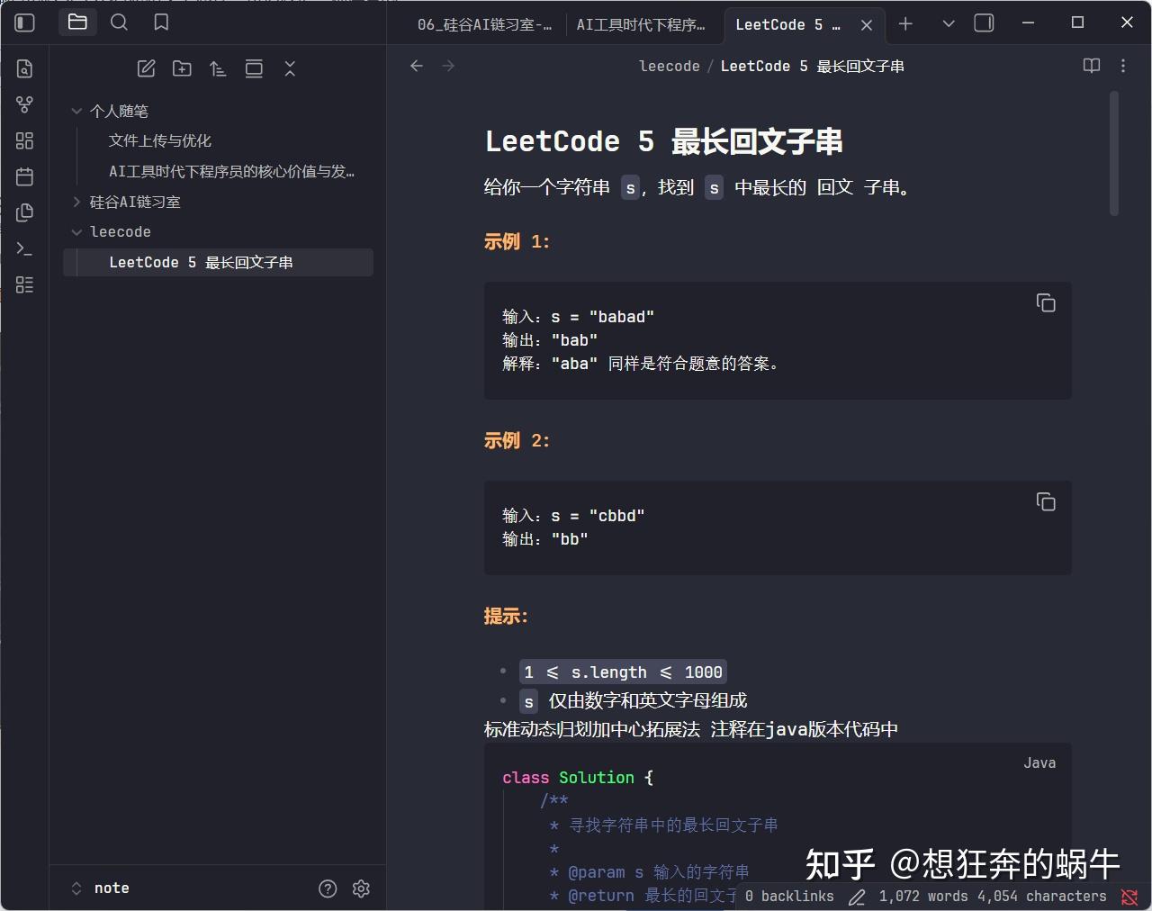Viewport: 1152px width, 911px height.
Task: Toggle the right sidebar icon
Action: [985, 23]
